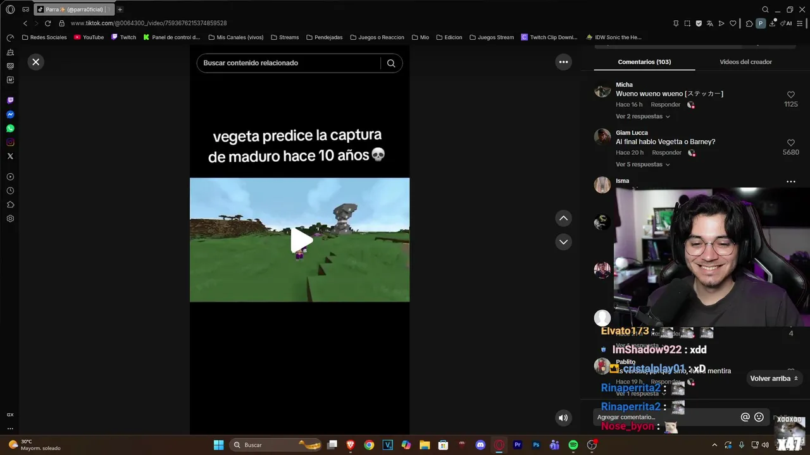Open the Instagram sidebar icon

point(10,142)
